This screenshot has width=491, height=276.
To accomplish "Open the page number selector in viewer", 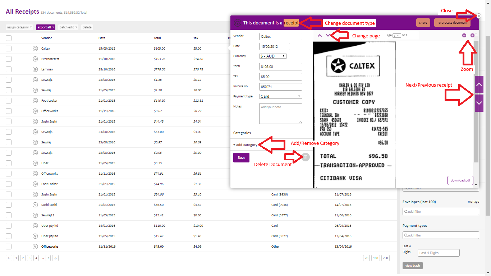I will (x=396, y=36).
